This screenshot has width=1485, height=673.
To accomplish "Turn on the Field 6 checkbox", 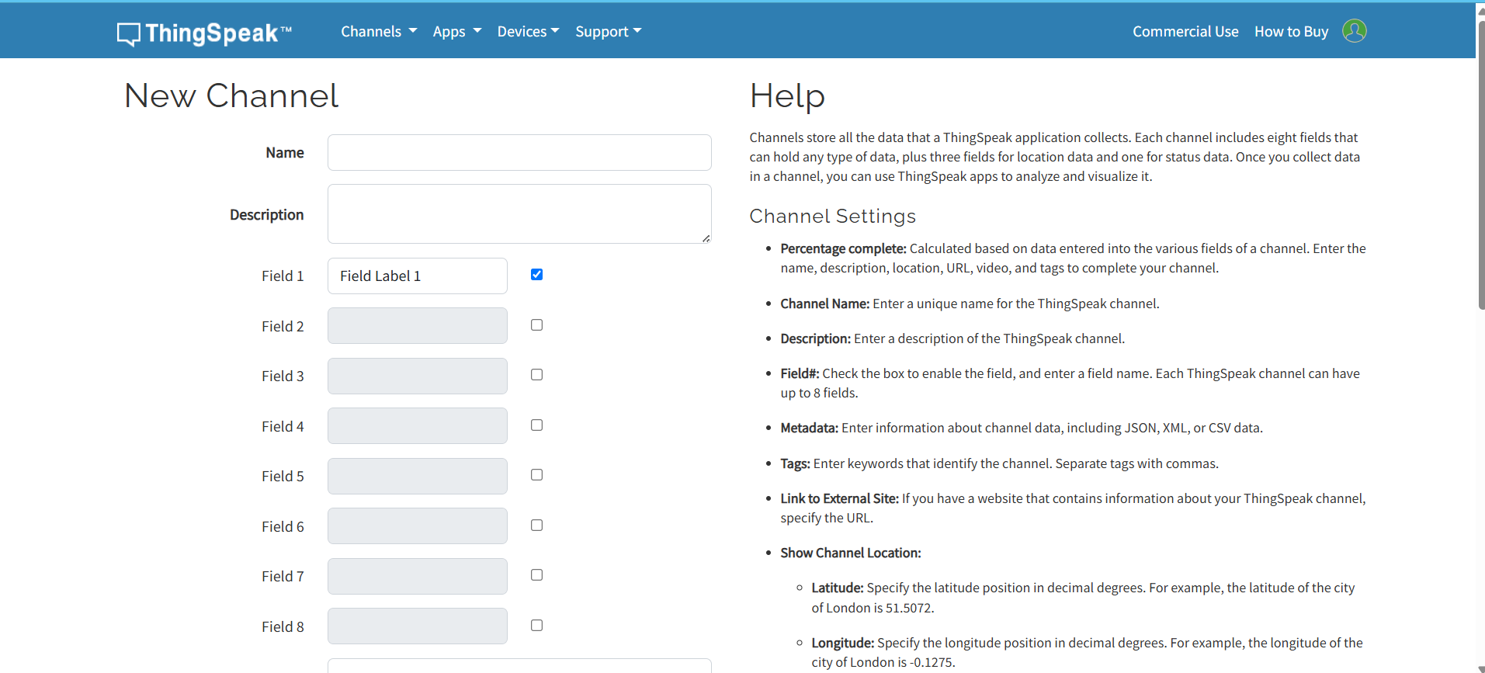I will coord(536,526).
